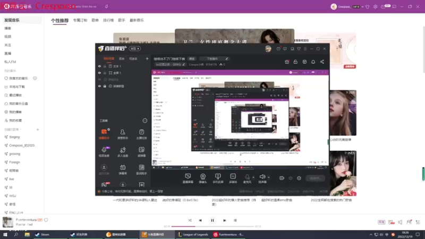Viewport: 425px width, 239px height.
Task: Open the 类型 dropdown beside the streaming logo
Action: (135, 49)
